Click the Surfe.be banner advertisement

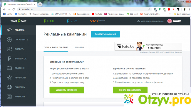[148, 46]
